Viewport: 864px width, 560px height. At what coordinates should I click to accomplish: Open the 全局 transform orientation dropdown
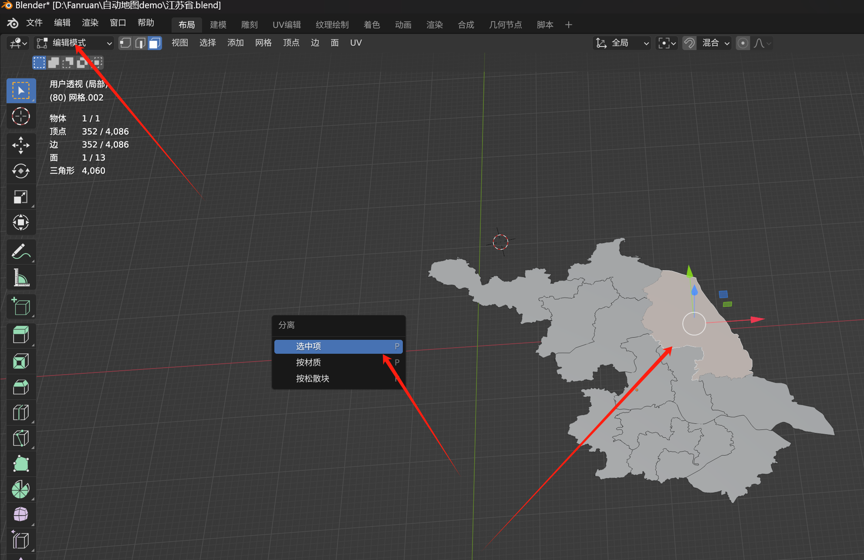[622, 43]
